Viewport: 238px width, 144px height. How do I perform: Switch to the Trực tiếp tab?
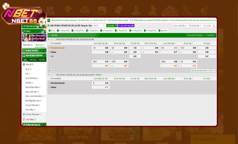[x=41, y=60]
